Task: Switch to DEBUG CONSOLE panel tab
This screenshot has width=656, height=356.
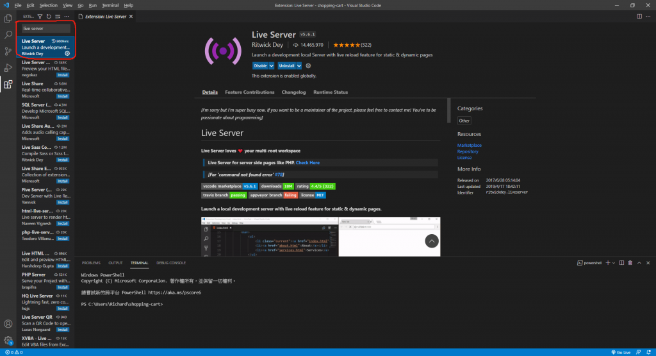Action: point(171,263)
